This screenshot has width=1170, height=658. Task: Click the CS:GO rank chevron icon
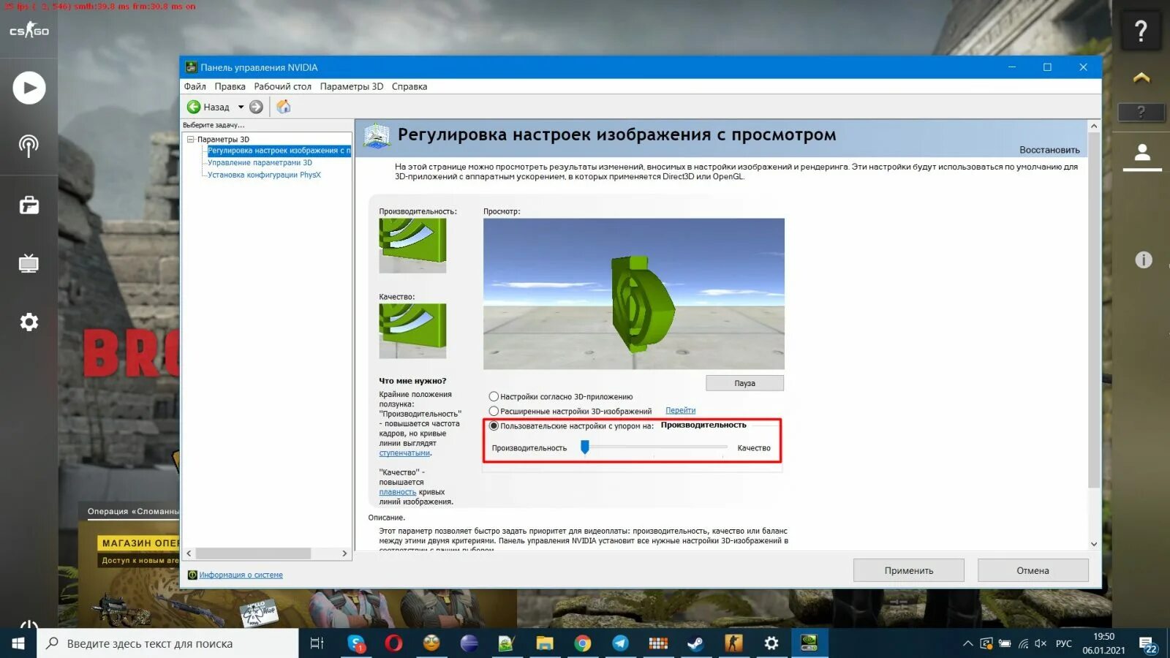[1141, 77]
